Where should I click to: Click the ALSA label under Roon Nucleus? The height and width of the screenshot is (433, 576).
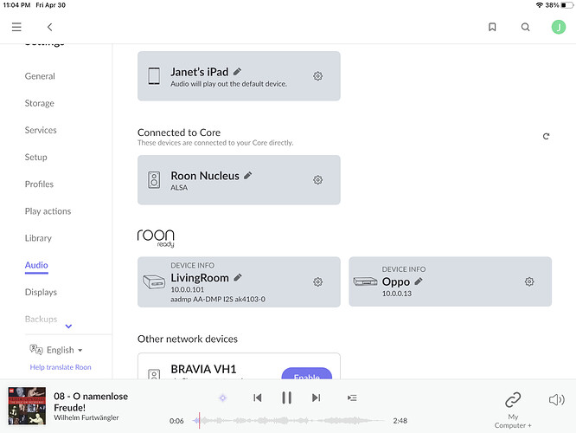coord(179,188)
